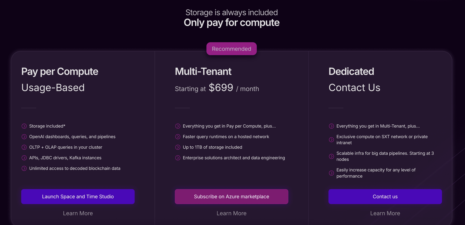Click the arrow icon beside Storage included
Image resolution: width=465 pixels, height=225 pixels.
[x=24, y=126]
